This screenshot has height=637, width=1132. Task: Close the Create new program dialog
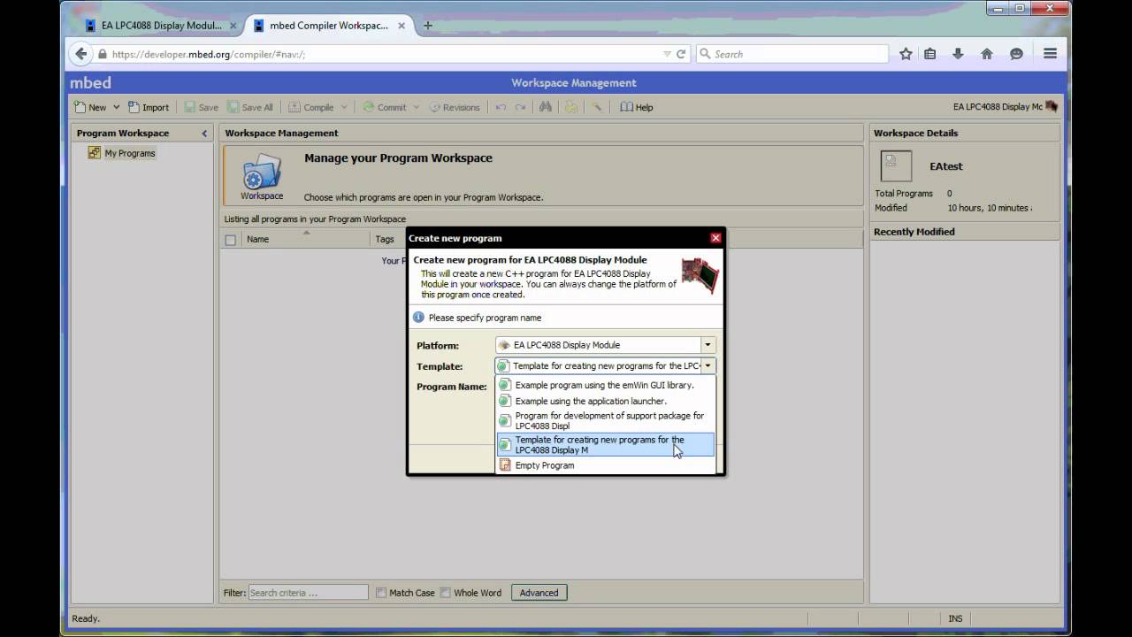point(715,238)
